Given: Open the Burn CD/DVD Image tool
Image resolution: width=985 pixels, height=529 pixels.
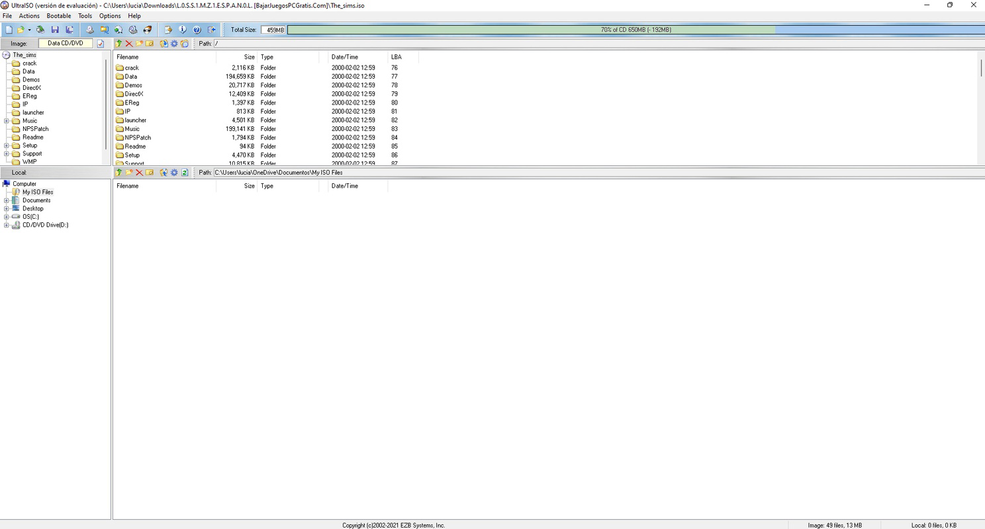Looking at the screenshot, I should click(89, 29).
